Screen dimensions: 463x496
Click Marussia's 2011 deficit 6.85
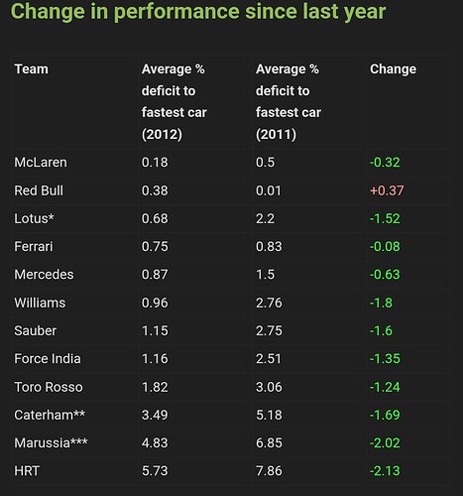coord(269,442)
